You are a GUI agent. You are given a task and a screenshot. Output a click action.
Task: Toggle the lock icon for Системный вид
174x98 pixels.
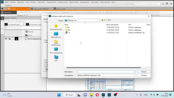point(10,39)
